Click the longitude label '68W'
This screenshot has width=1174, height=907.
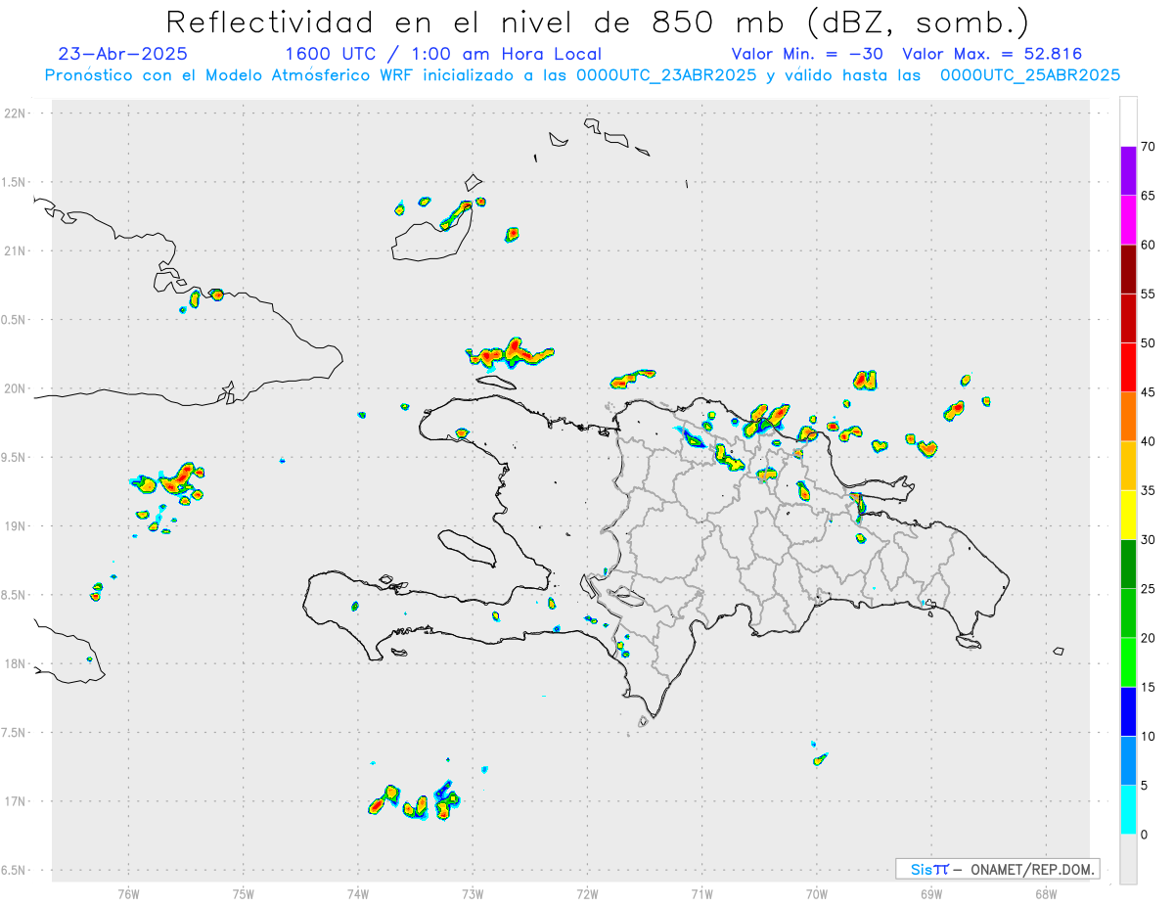click(1046, 894)
